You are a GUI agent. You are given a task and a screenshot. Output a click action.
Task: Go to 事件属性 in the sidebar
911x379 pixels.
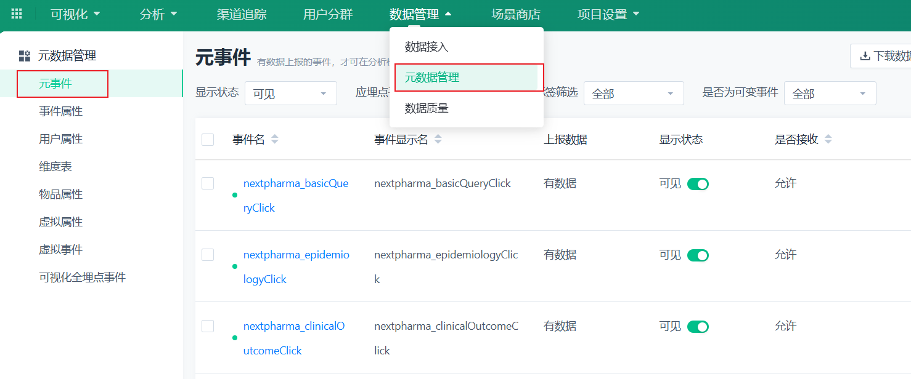(x=60, y=111)
